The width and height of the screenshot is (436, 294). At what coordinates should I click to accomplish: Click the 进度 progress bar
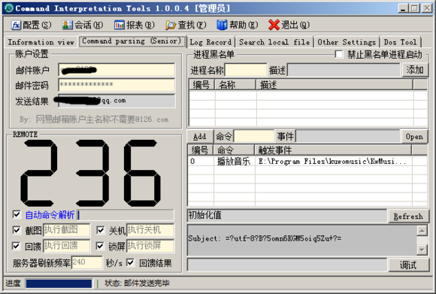pyautogui.click(x=59, y=283)
